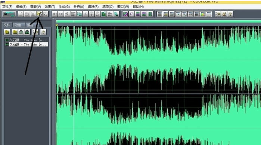The image size is (261, 145).
Task: Click the green edit waveform icon in file panel
Action: click(27, 32)
